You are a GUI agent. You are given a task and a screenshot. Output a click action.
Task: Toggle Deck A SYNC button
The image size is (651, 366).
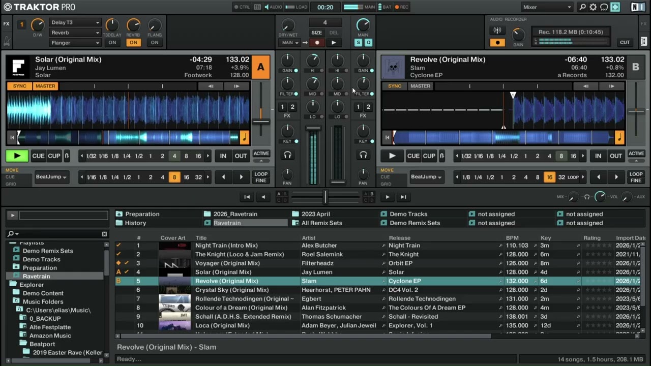(x=19, y=86)
